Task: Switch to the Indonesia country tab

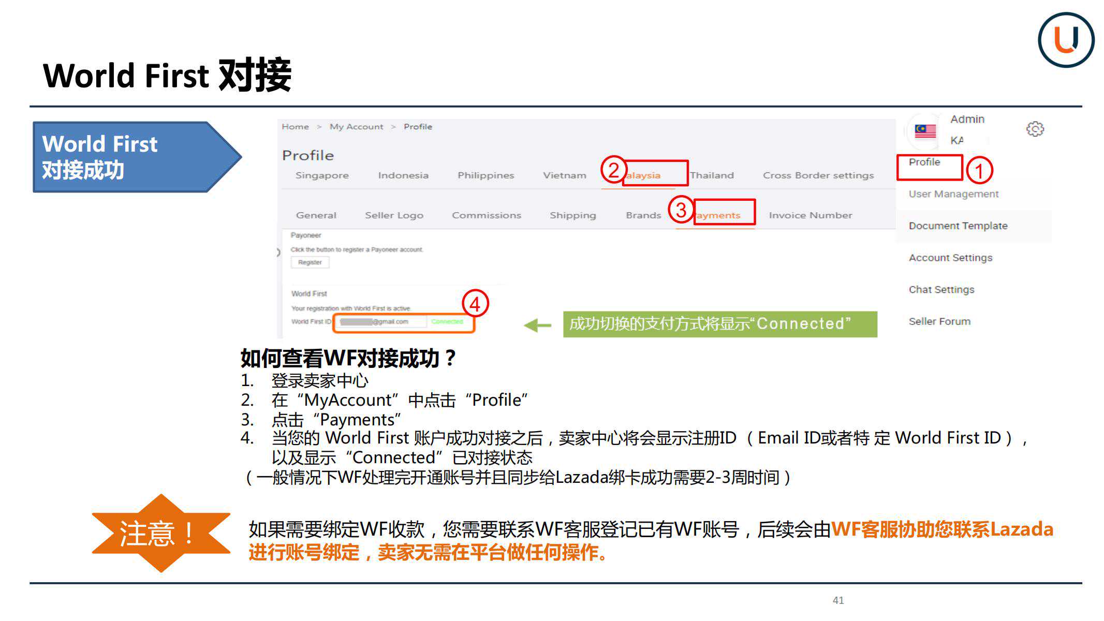Action: [403, 175]
